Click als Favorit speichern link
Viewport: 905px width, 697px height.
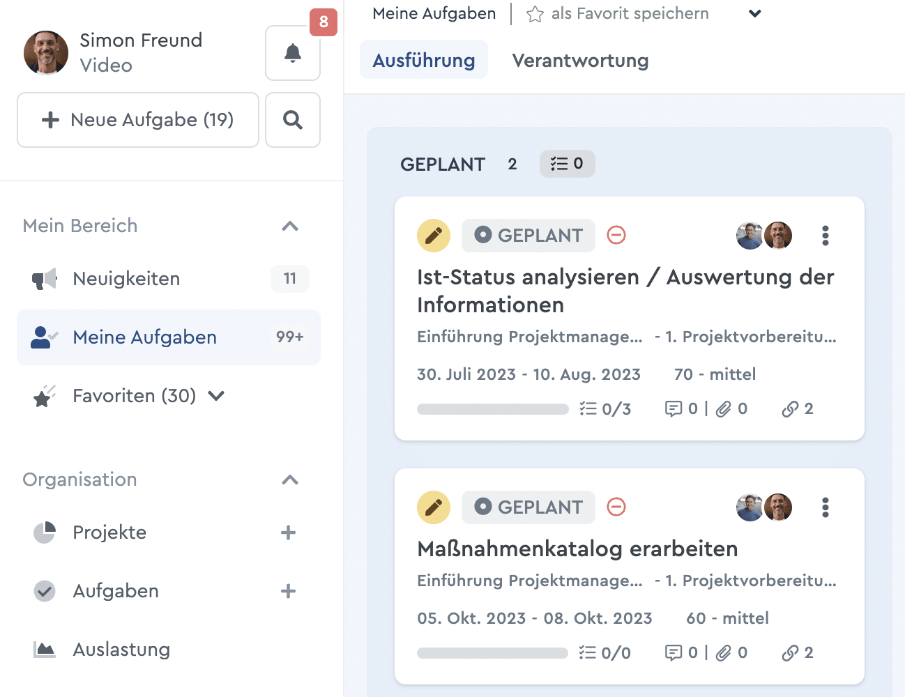point(630,14)
